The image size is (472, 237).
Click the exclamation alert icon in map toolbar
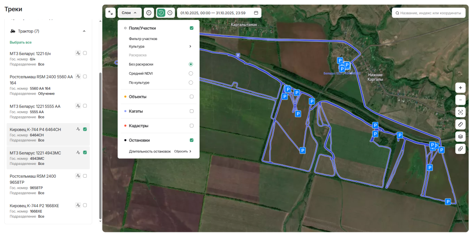click(x=149, y=13)
